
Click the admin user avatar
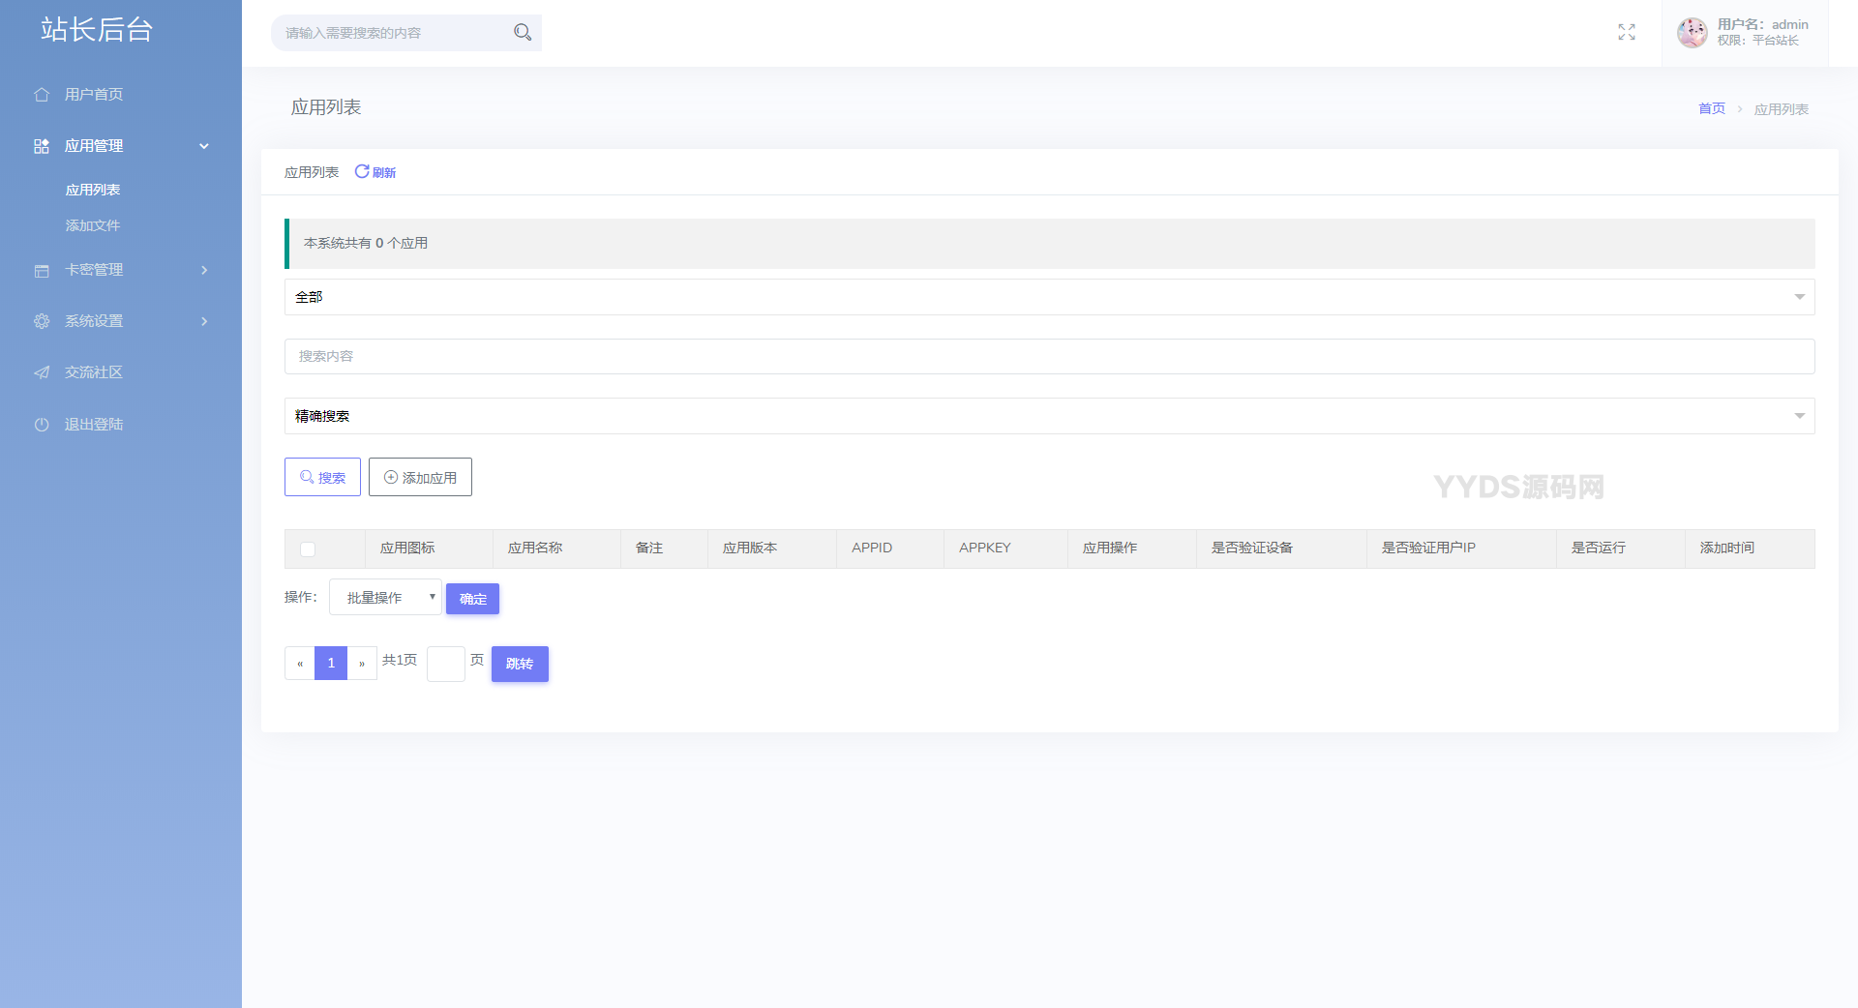tap(1692, 32)
